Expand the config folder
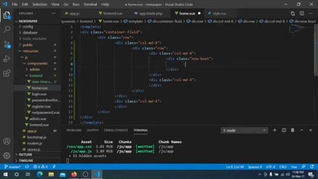This screenshot has width=318, height=179. point(28,26)
